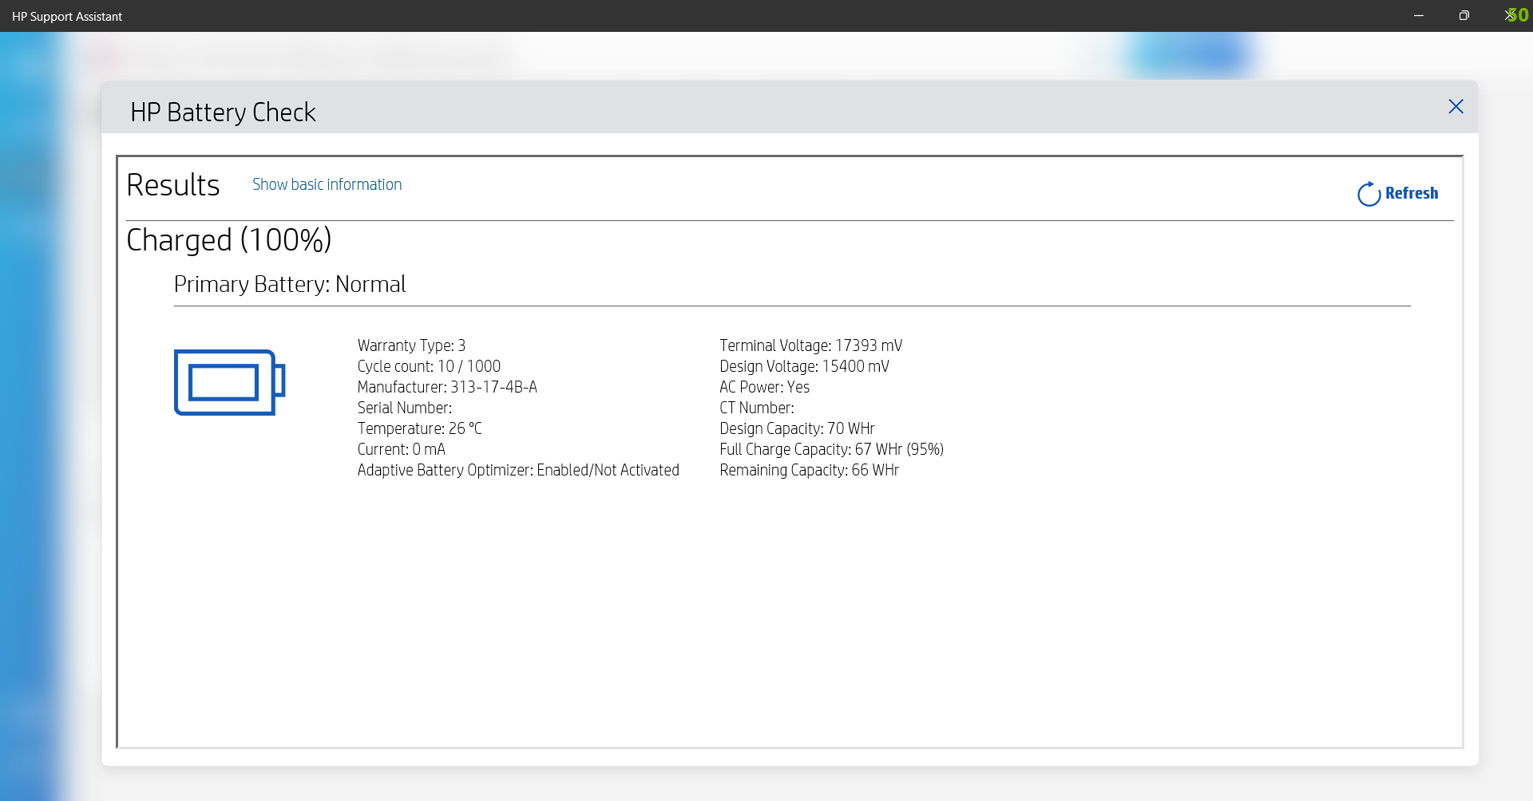Viewport: 1533px width, 801px height.
Task: Click the X icon to dismiss Battery Check
Action: tap(1456, 106)
